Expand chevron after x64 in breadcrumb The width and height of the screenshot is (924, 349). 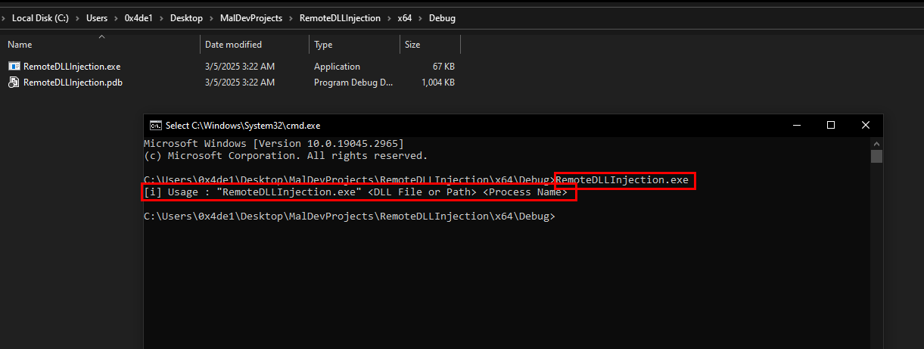point(419,18)
